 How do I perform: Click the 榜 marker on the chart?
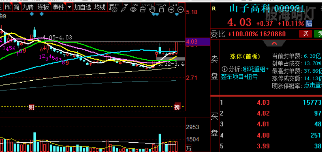pyautogui.click(x=177, y=107)
